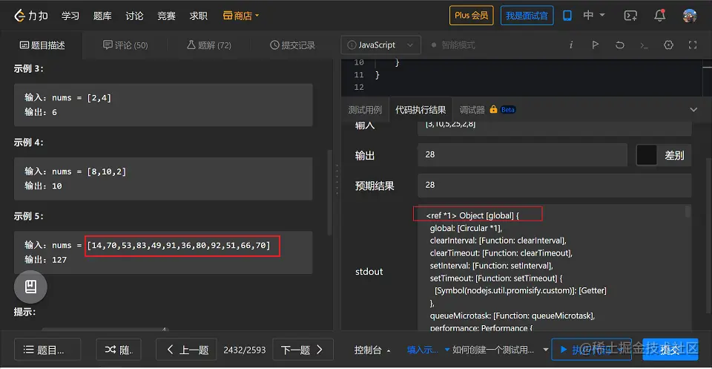Click the 示例 5 output '127' line

point(45,260)
